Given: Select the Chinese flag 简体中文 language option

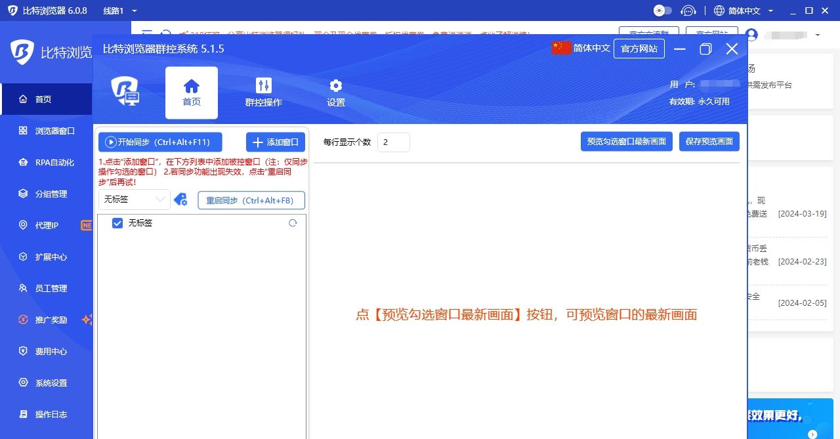Looking at the screenshot, I should click(581, 48).
